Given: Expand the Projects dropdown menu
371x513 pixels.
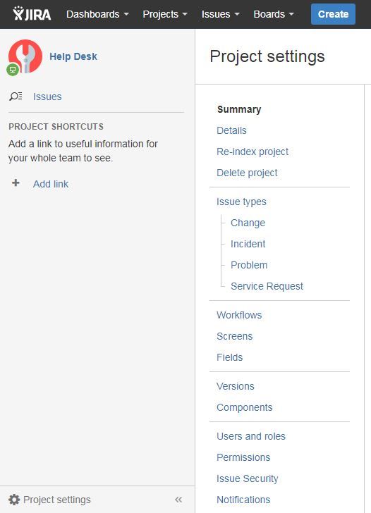Looking at the screenshot, I should tap(165, 14).
